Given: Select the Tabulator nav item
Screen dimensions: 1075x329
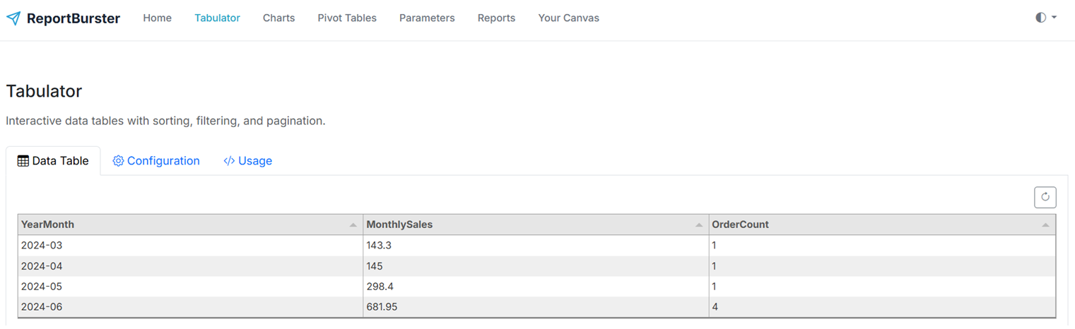Looking at the screenshot, I should 217,18.
